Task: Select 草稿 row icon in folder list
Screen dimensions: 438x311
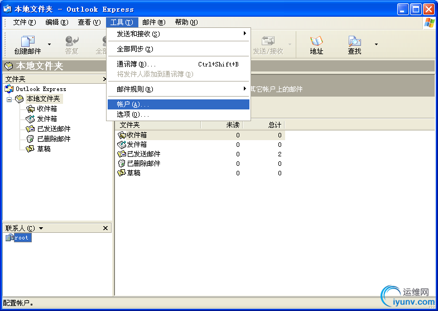Action: 122,173
